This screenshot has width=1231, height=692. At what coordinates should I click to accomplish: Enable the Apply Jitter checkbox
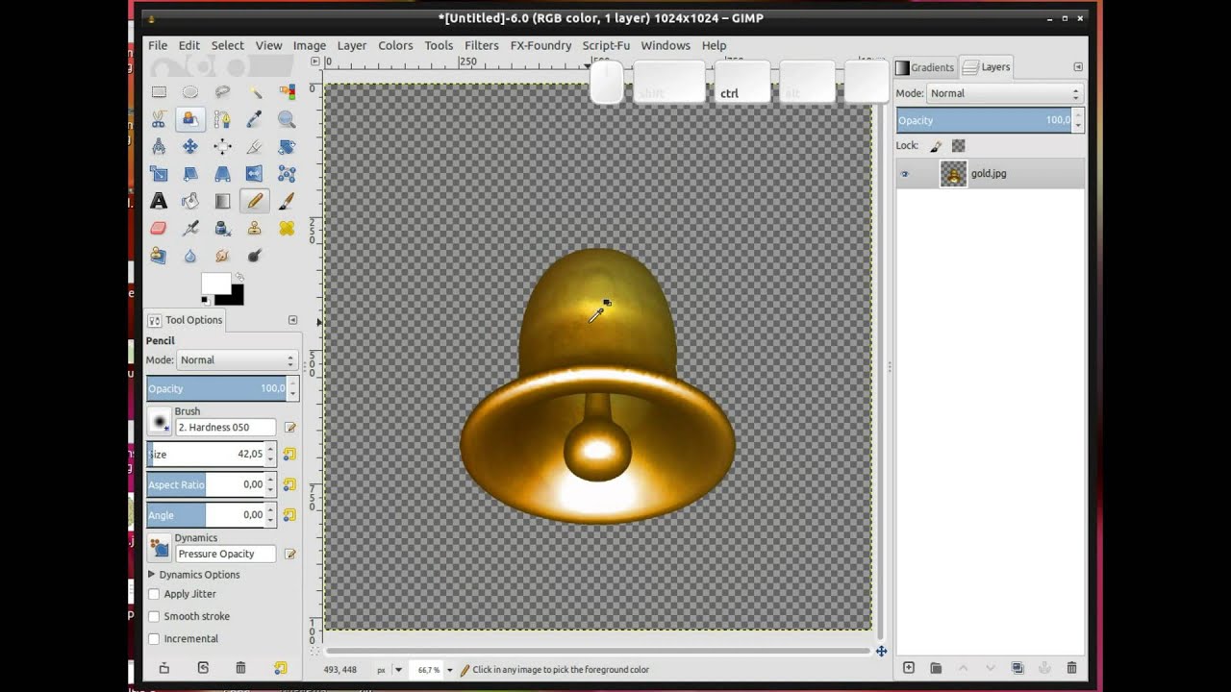[154, 594]
